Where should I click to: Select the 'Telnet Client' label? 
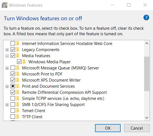point(33,111)
